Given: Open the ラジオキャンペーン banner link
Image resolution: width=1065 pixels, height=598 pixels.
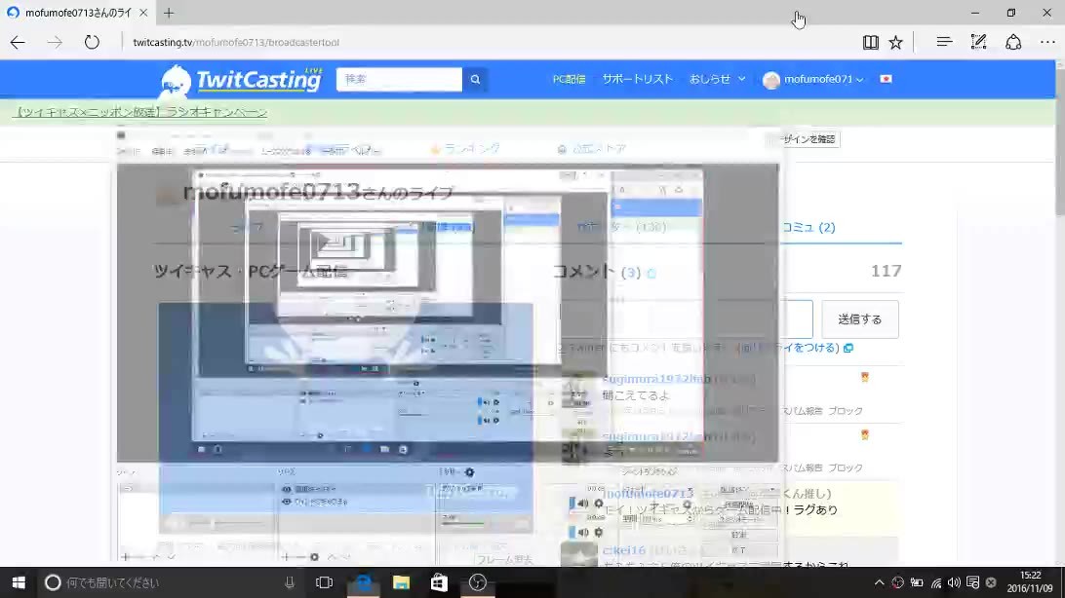Looking at the screenshot, I should point(139,113).
